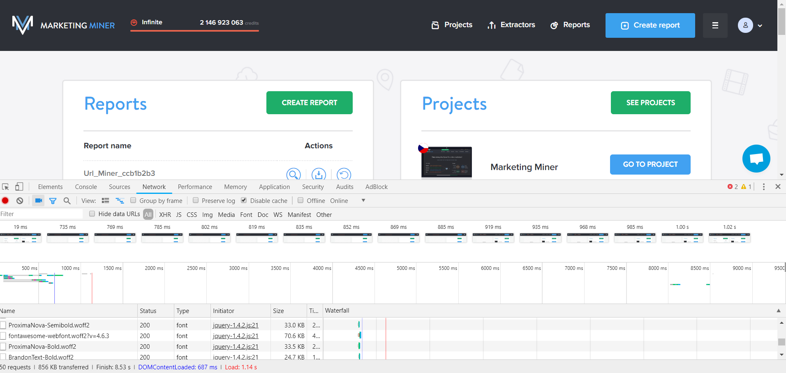This screenshot has width=786, height=373.
Task: Open the Sources tab
Action: (x=120, y=187)
